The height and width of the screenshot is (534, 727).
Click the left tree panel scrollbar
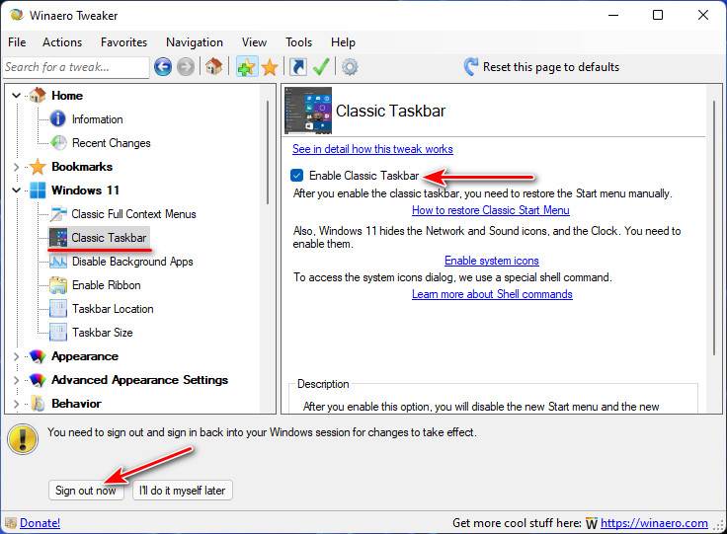tap(268, 153)
